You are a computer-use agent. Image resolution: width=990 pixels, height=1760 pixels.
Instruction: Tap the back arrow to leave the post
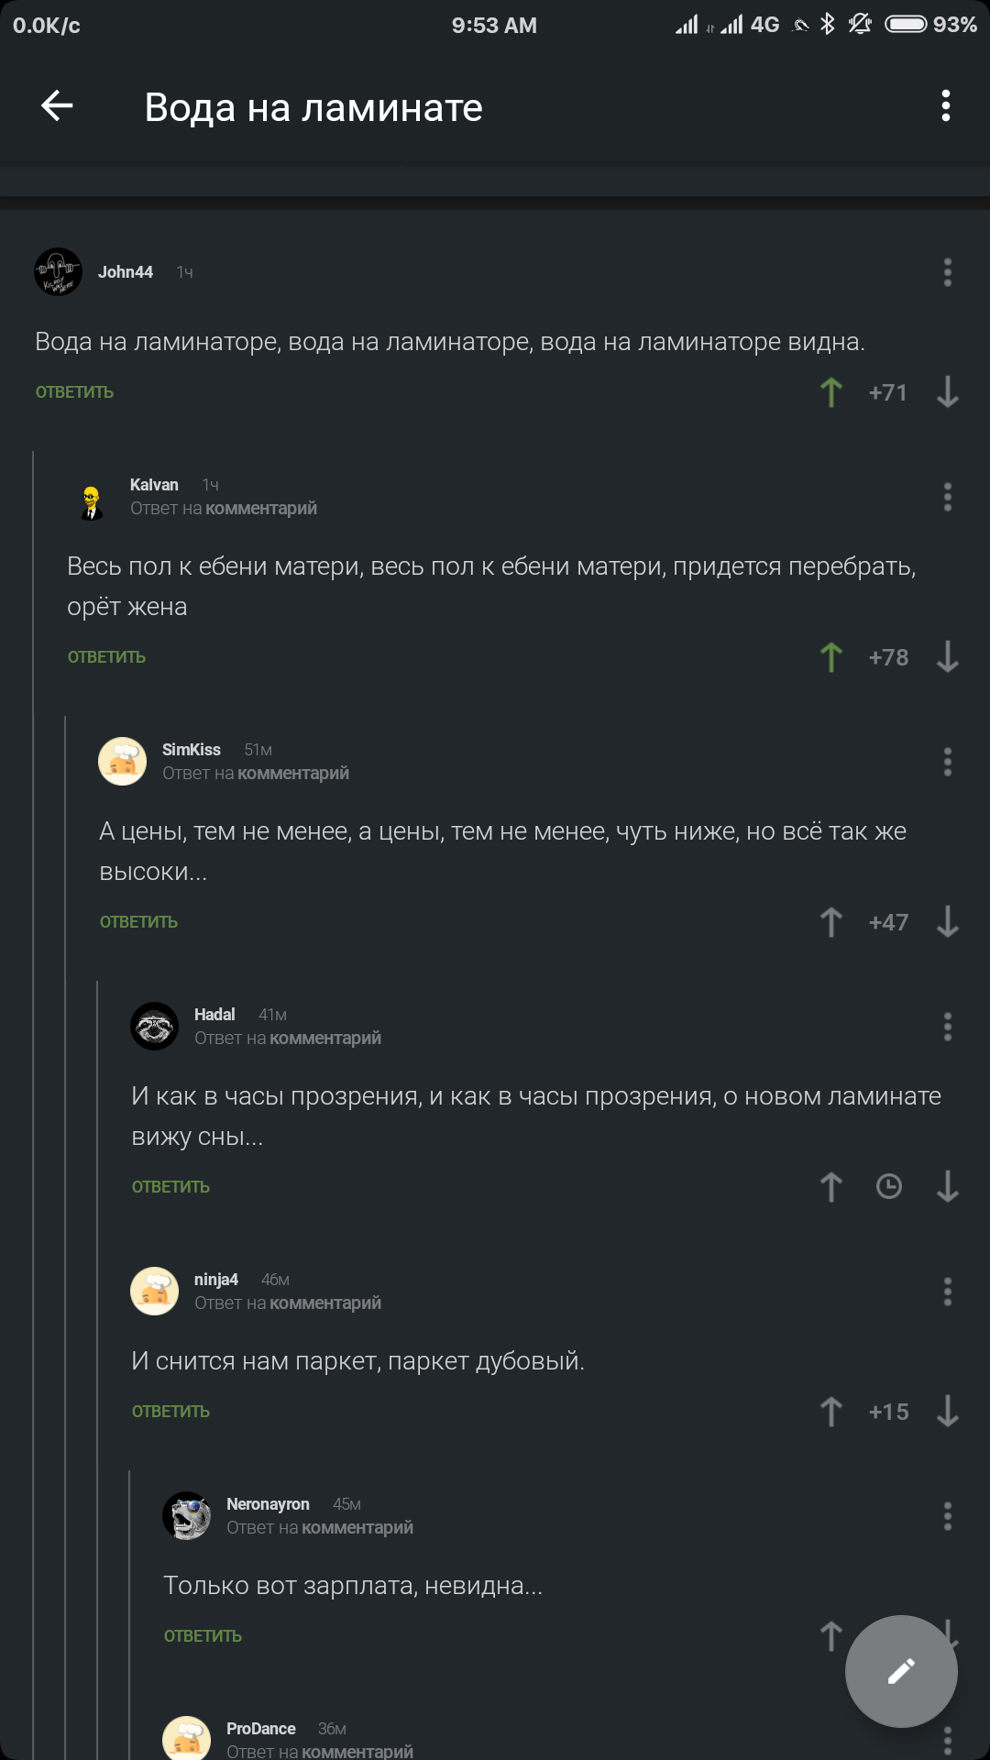(57, 107)
